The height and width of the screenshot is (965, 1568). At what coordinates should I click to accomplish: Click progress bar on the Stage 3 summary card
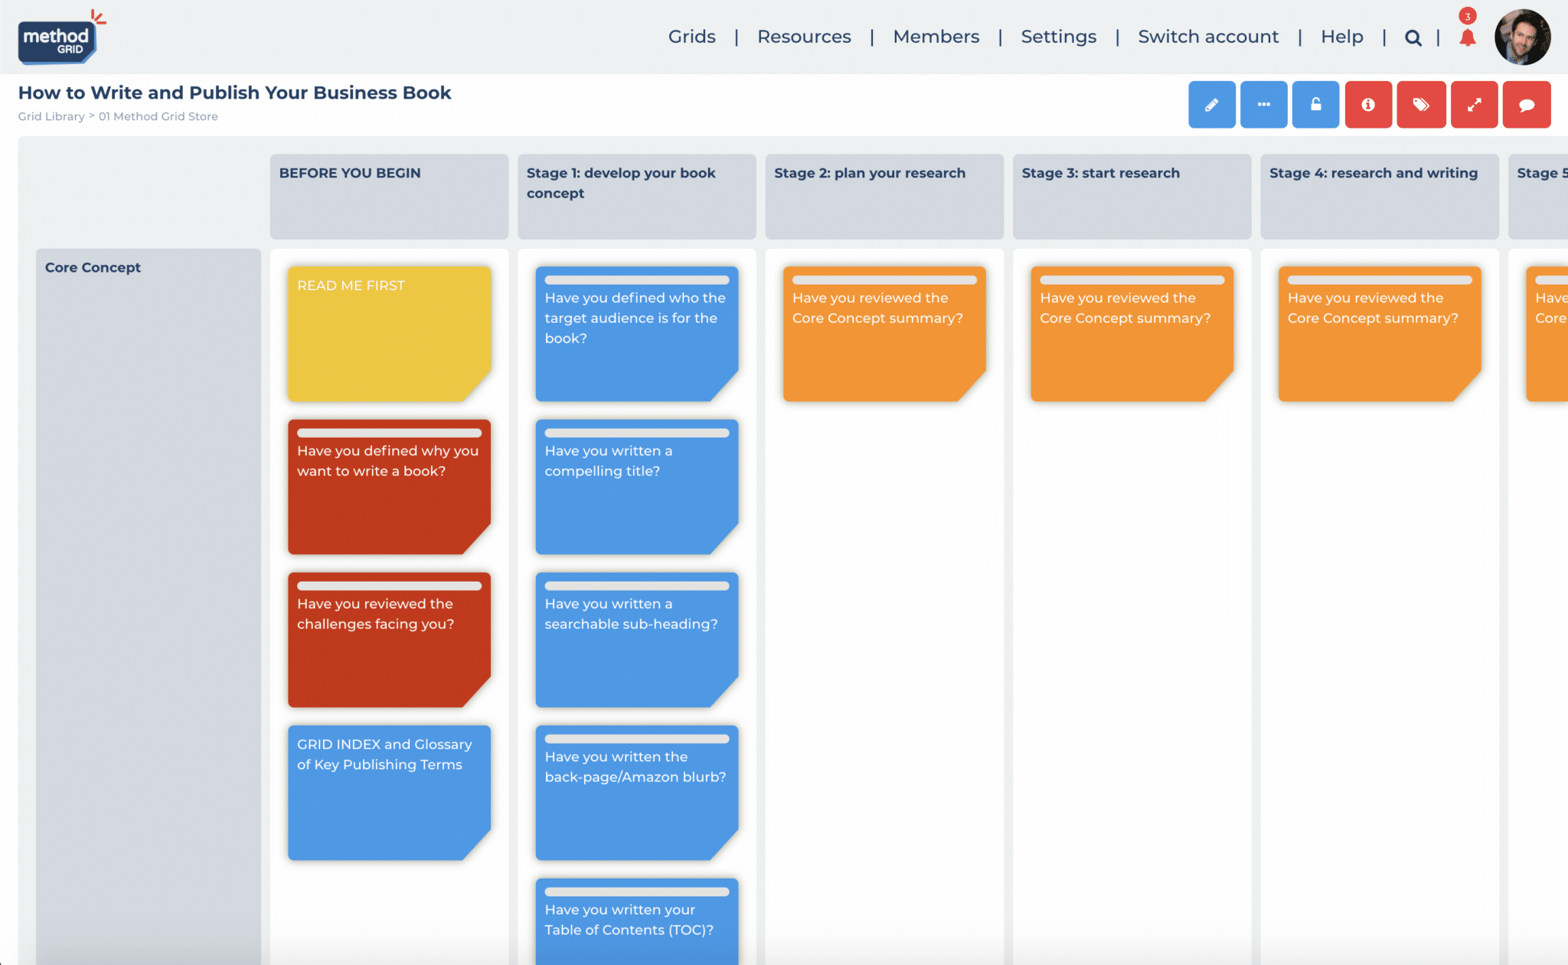1132,280
